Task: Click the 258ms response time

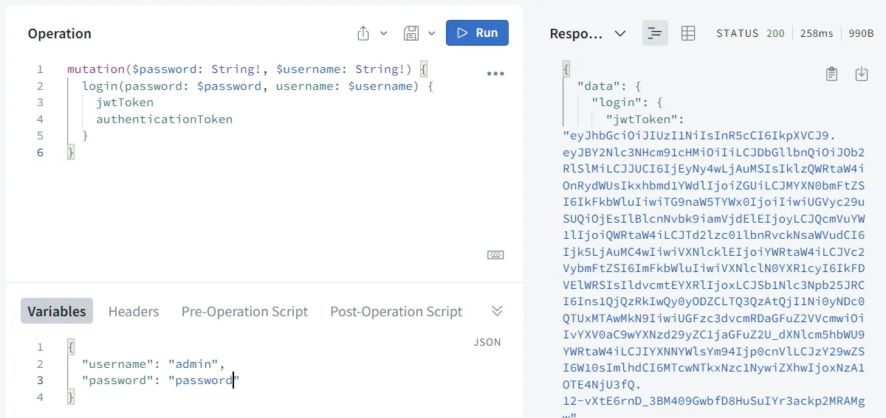Action: (817, 33)
